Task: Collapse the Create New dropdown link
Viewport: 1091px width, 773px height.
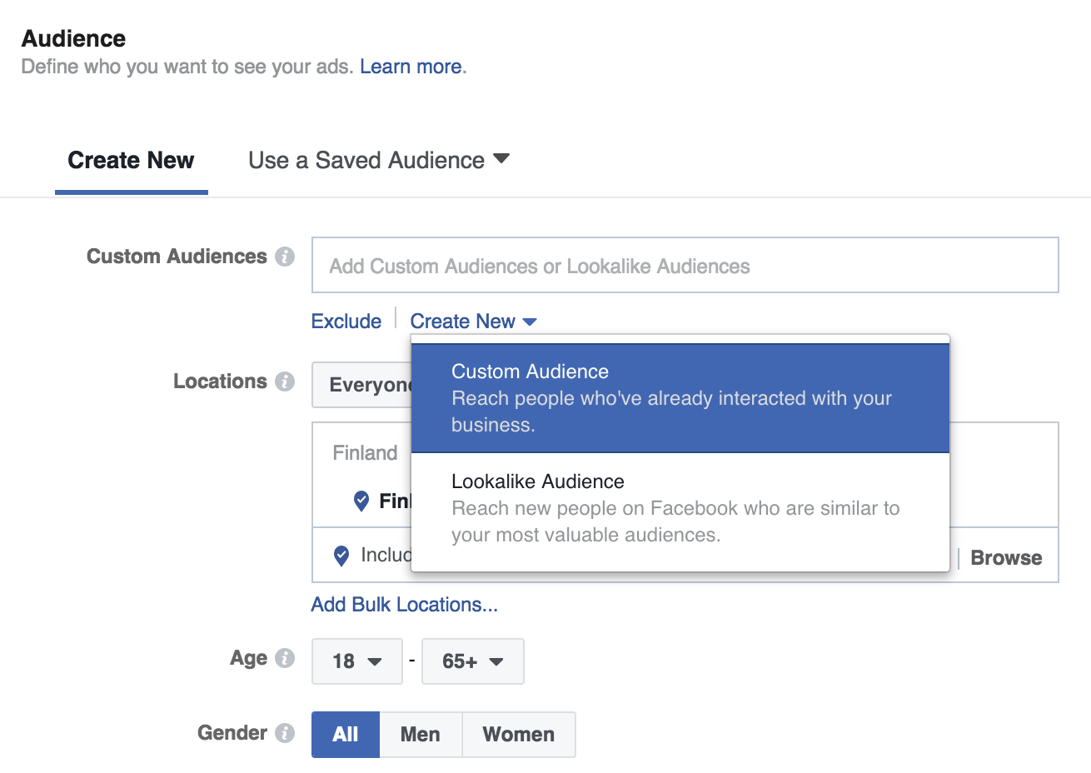Action: [473, 322]
